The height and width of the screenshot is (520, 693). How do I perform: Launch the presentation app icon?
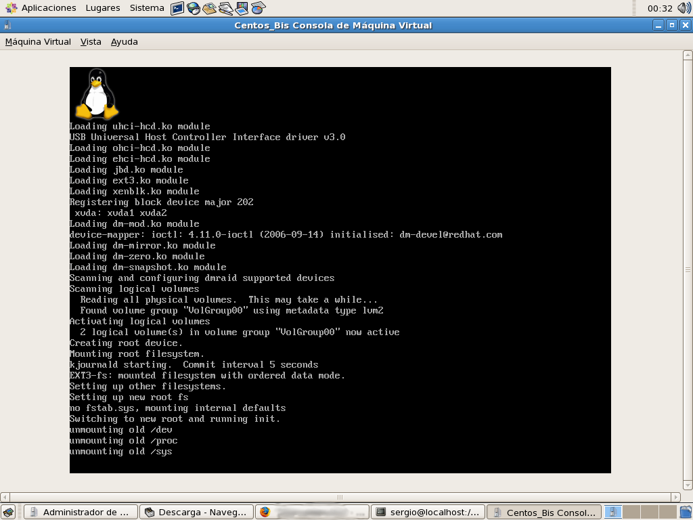point(242,8)
